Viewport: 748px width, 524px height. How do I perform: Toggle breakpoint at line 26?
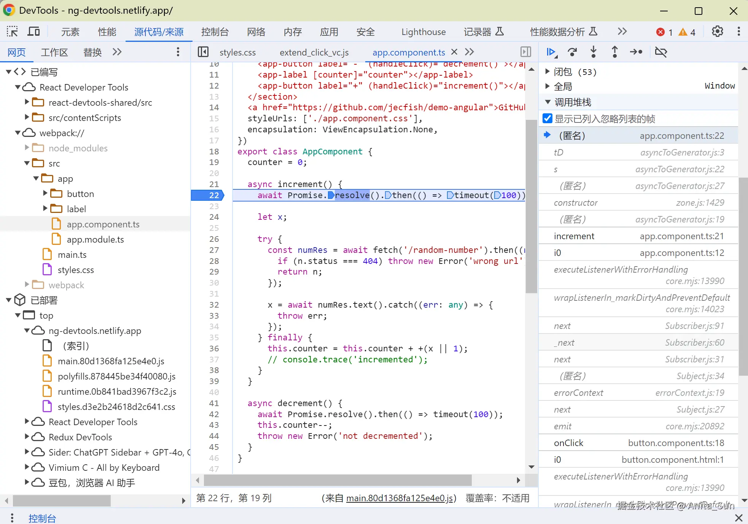(x=214, y=239)
